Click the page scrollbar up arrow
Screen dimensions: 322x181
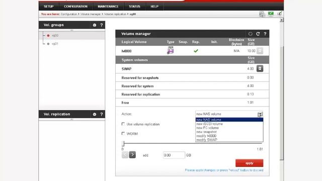pyautogui.click(x=282, y=20)
